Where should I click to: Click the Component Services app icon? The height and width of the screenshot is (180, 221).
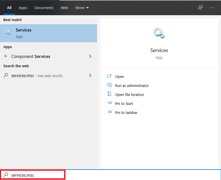[x=6, y=56]
